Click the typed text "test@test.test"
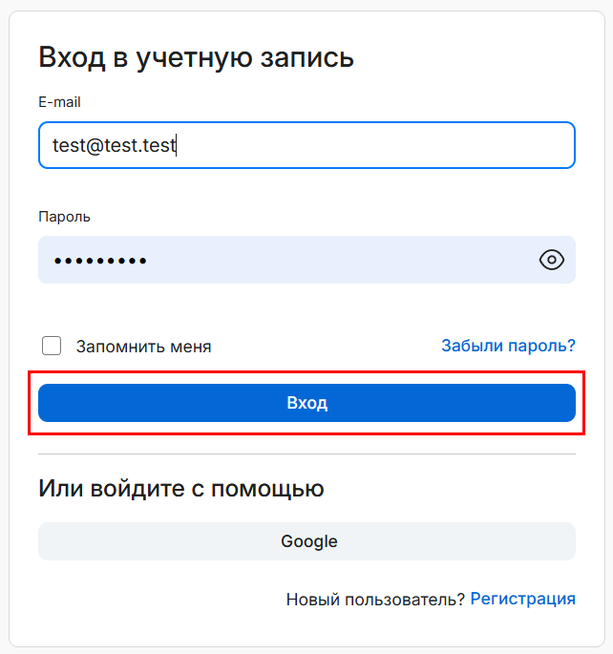This screenshot has width=613, height=654. pyautogui.click(x=115, y=145)
